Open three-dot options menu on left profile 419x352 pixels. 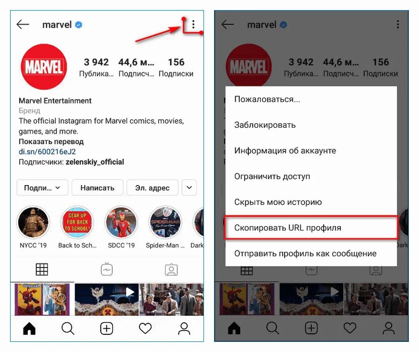click(193, 25)
